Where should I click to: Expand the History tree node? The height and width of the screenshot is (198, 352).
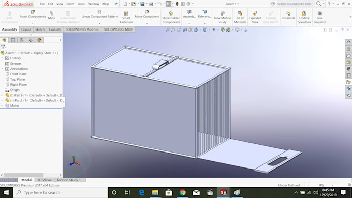pyautogui.click(x=2, y=58)
